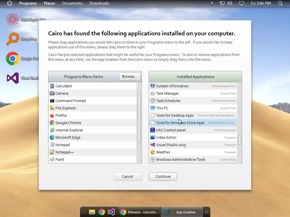
Task: Switch to Releases · cairoshe... Chrome window
Action: (139, 212)
